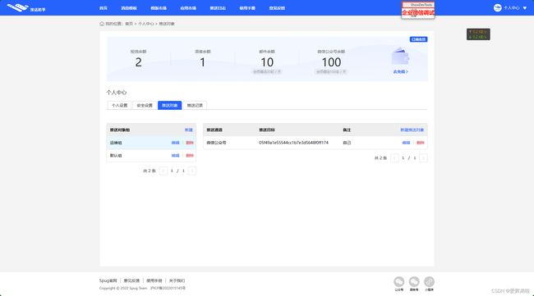Switch to the 安全设置 tab
Image resolution: width=534 pixels, height=296 pixels.
click(145, 105)
